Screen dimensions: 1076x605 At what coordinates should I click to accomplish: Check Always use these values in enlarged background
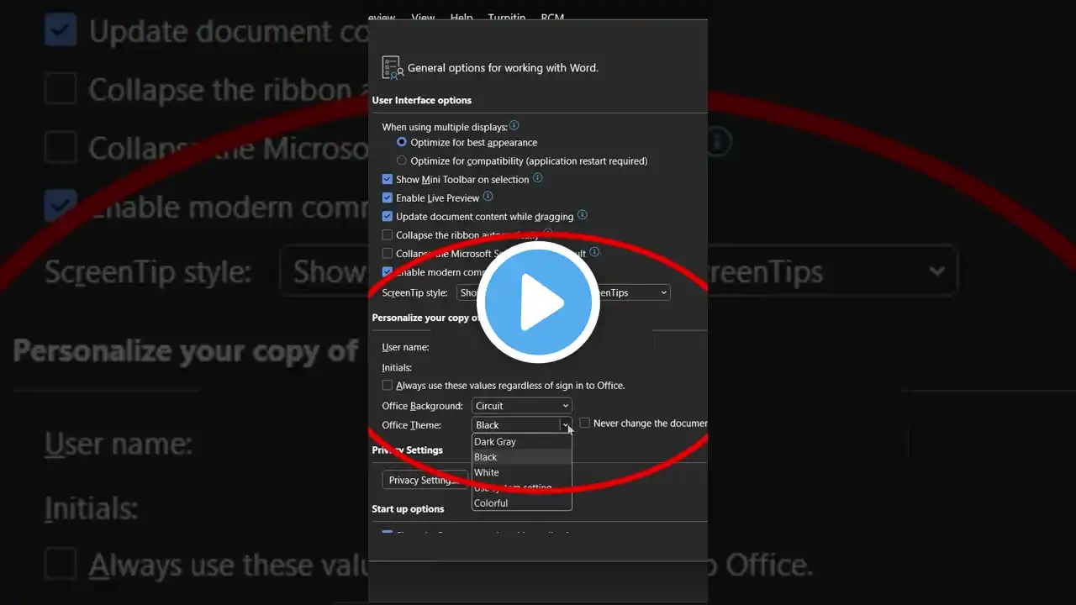(x=61, y=565)
